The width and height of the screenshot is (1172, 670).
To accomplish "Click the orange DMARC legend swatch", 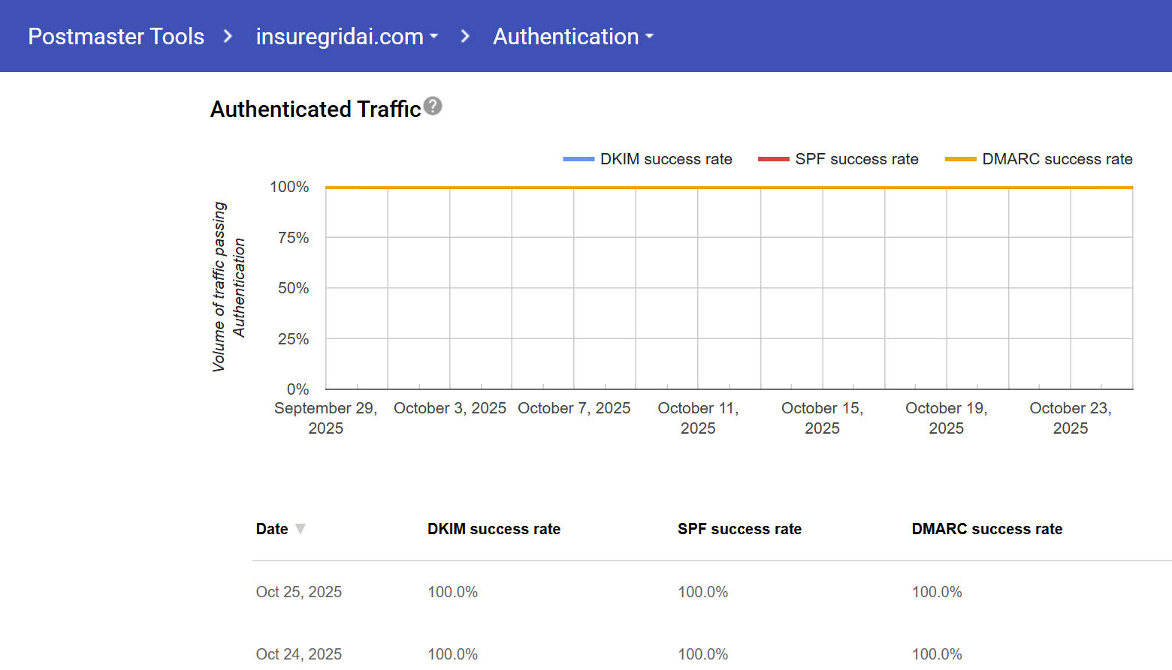I will pos(960,159).
